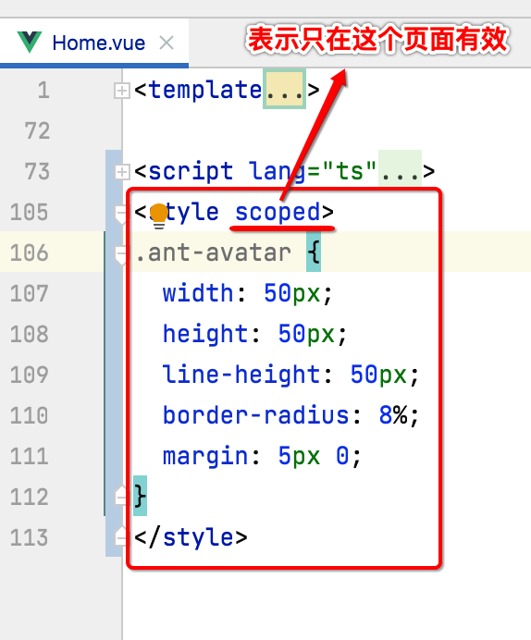
Task: Click the highlighted closing brace on line 112
Action: click(140, 497)
